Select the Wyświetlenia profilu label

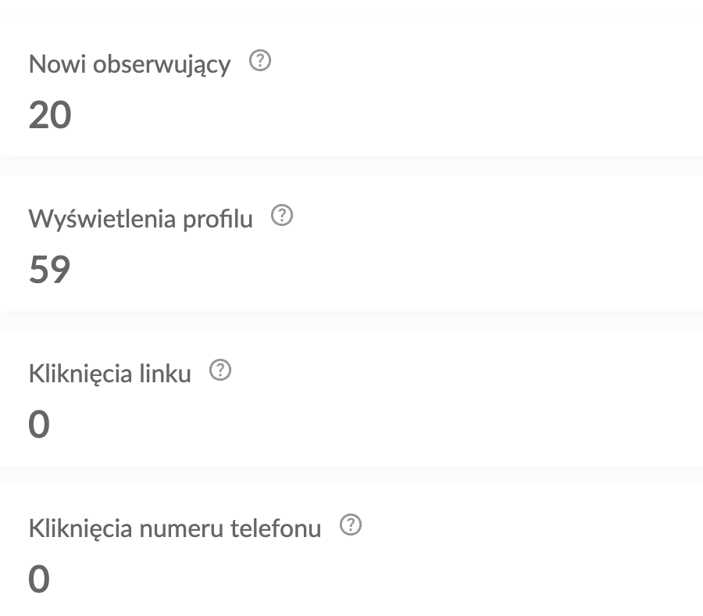[141, 219]
